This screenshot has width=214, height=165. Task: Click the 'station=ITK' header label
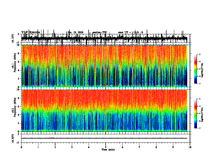coord(100,32)
